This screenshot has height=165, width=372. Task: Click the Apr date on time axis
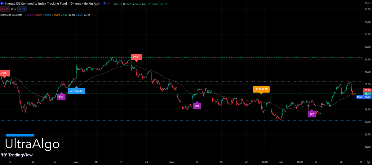76,162
